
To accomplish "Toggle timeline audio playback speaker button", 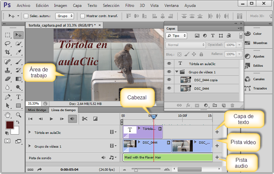I will tap(72, 119).
